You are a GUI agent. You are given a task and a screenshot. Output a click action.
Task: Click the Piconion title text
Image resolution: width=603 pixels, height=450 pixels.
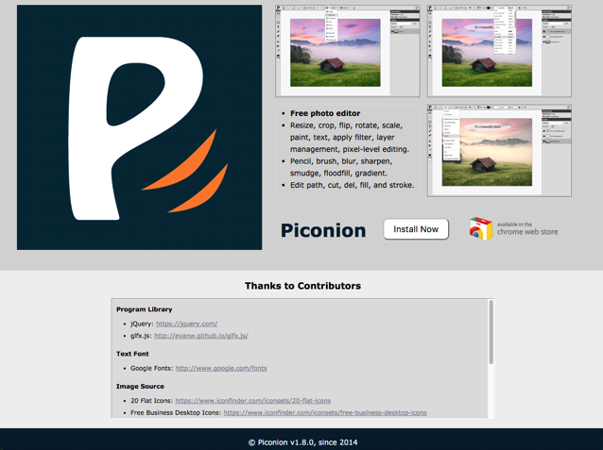[x=323, y=230]
